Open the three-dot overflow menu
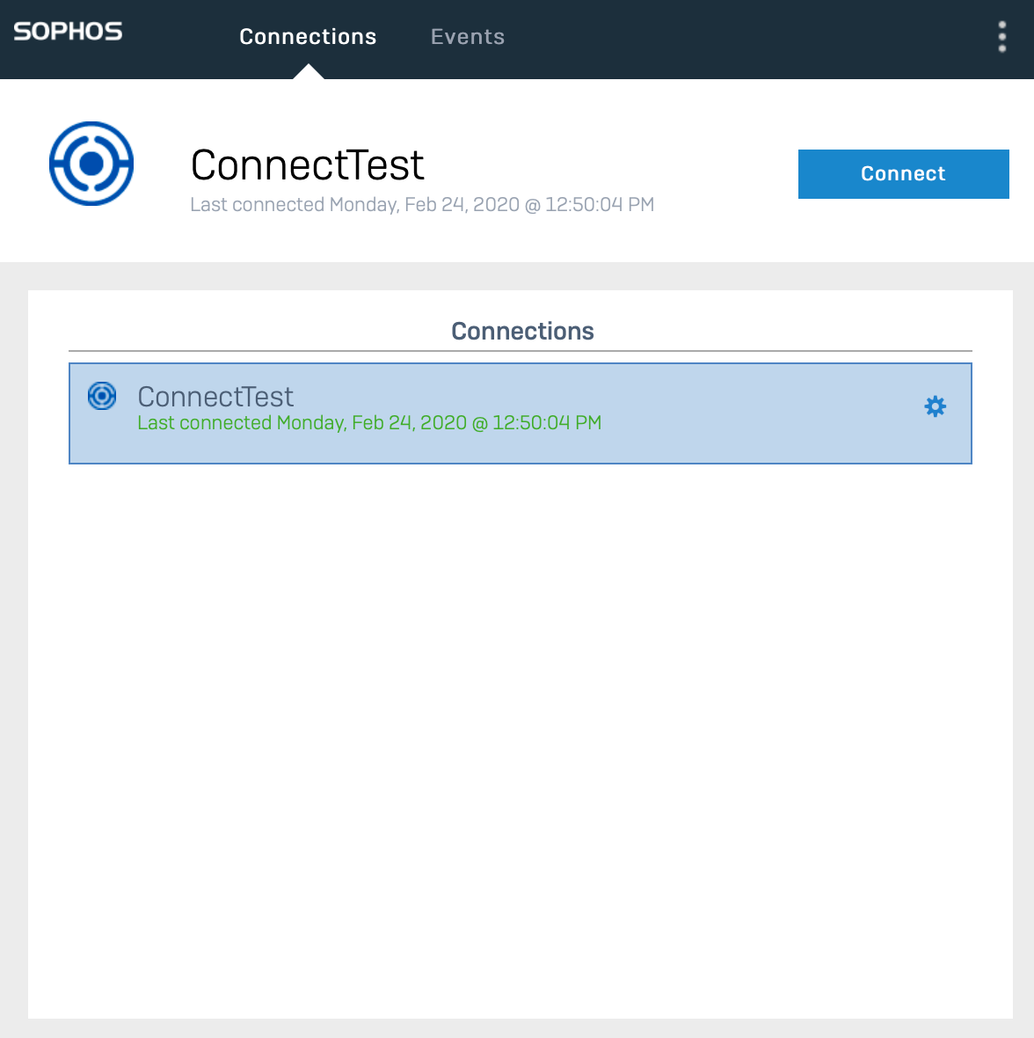The height and width of the screenshot is (1038, 1034). pos(1001,37)
